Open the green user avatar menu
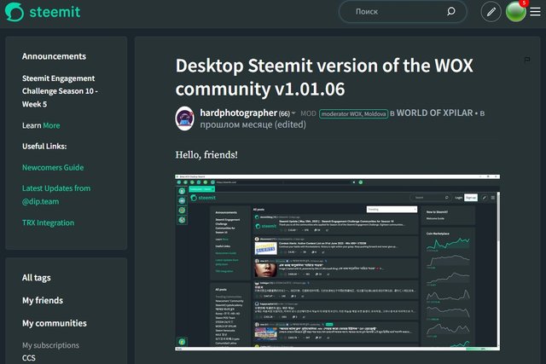Screen dimensions: 546x364 tap(515, 12)
